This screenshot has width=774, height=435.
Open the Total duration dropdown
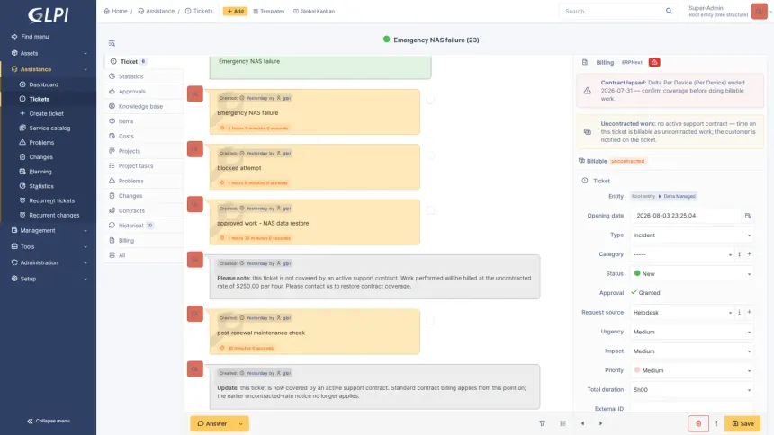point(691,390)
